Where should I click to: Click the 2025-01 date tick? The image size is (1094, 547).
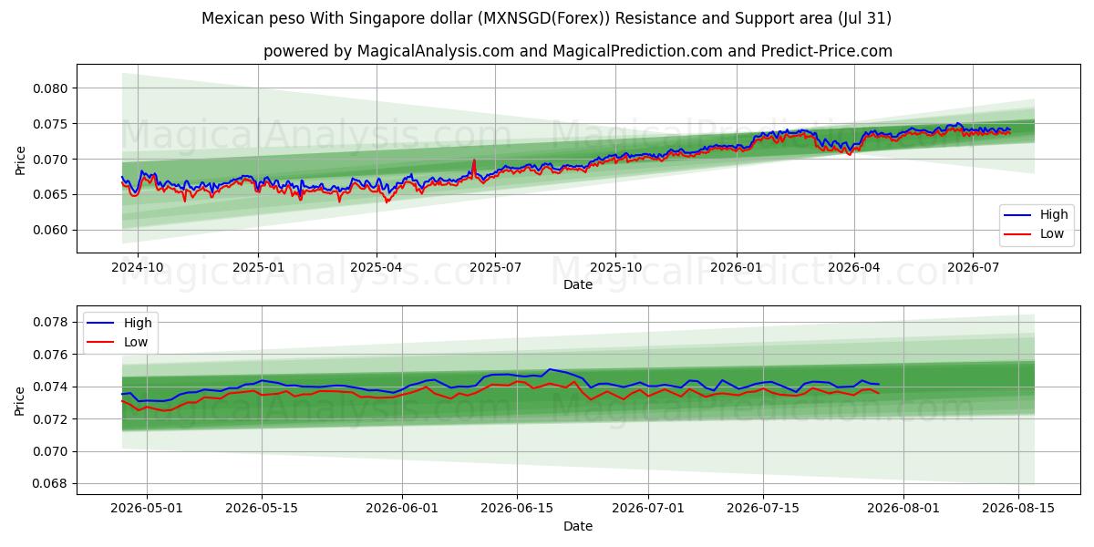click(258, 267)
